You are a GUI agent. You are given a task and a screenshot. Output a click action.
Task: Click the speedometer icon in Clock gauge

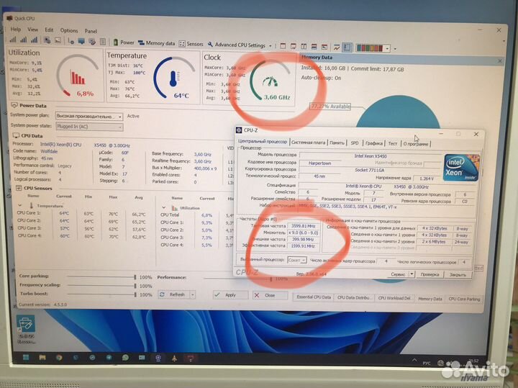[x=270, y=81]
